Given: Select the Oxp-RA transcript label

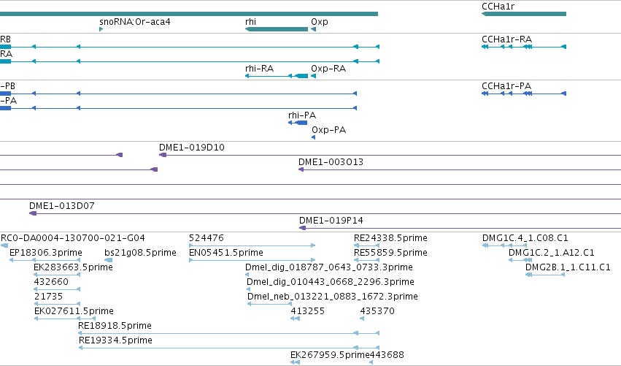Looking at the screenshot, I should [x=328, y=69].
